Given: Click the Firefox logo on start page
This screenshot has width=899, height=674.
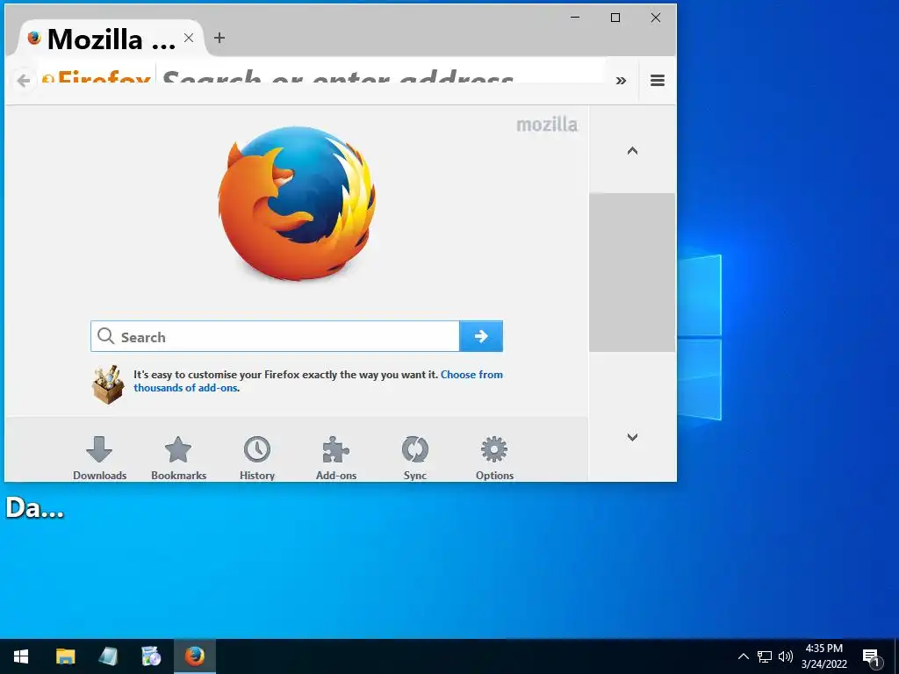Looking at the screenshot, I should [297, 204].
